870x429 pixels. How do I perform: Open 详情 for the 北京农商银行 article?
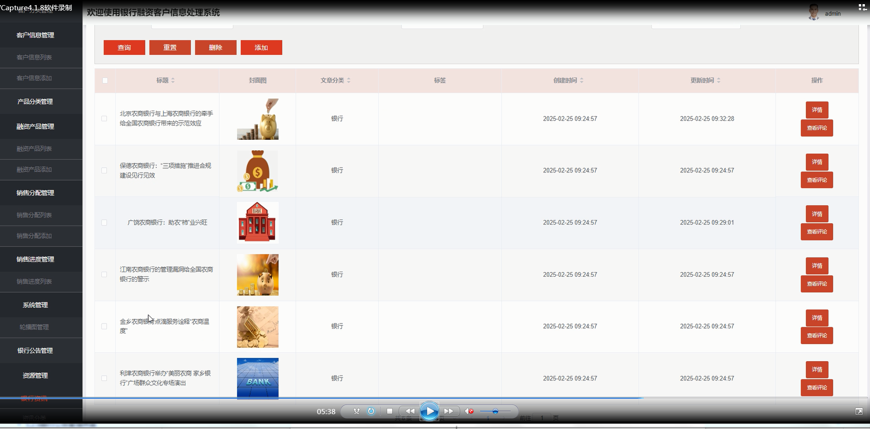[817, 110]
